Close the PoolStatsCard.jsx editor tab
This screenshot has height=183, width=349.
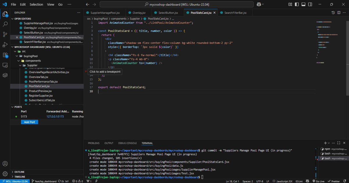pos(215,13)
